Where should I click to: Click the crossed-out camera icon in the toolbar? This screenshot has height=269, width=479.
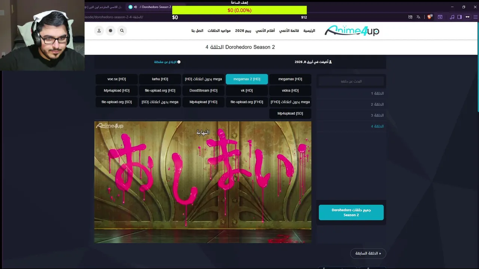click(x=410, y=17)
